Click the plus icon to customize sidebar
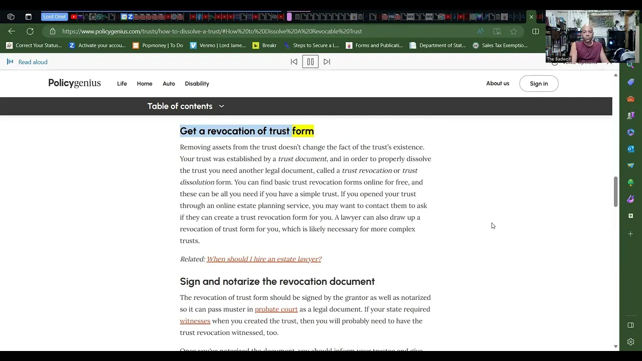Viewport: 642px width, 361px height. click(630, 234)
